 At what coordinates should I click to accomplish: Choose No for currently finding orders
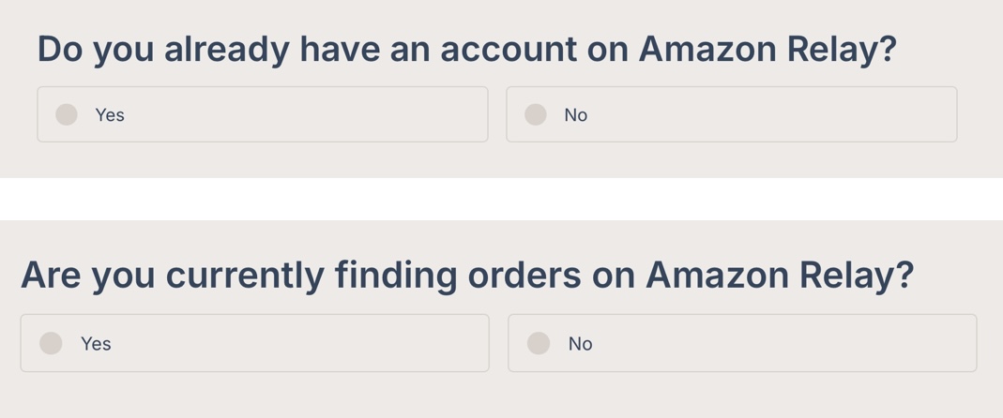(539, 343)
